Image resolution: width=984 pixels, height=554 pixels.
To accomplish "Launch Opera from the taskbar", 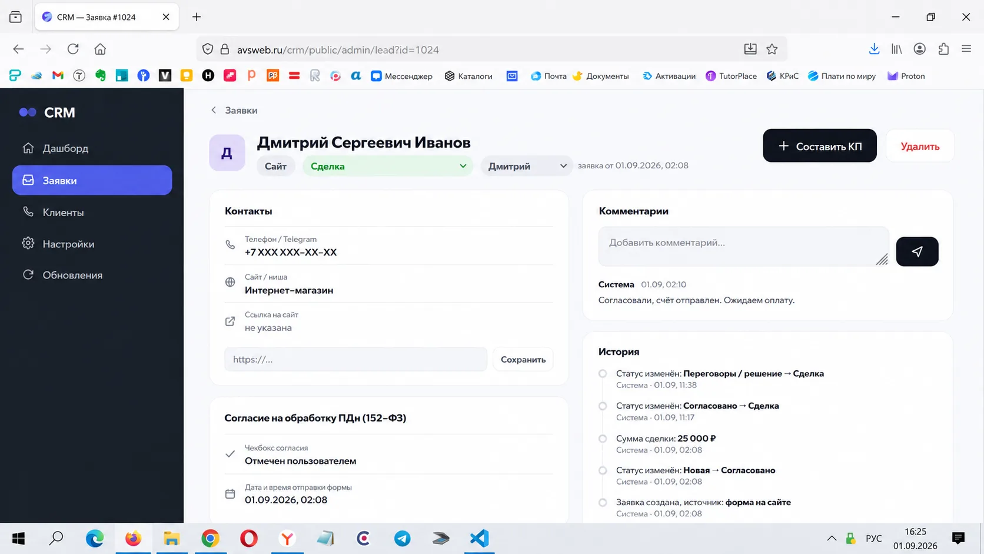I will point(249,539).
